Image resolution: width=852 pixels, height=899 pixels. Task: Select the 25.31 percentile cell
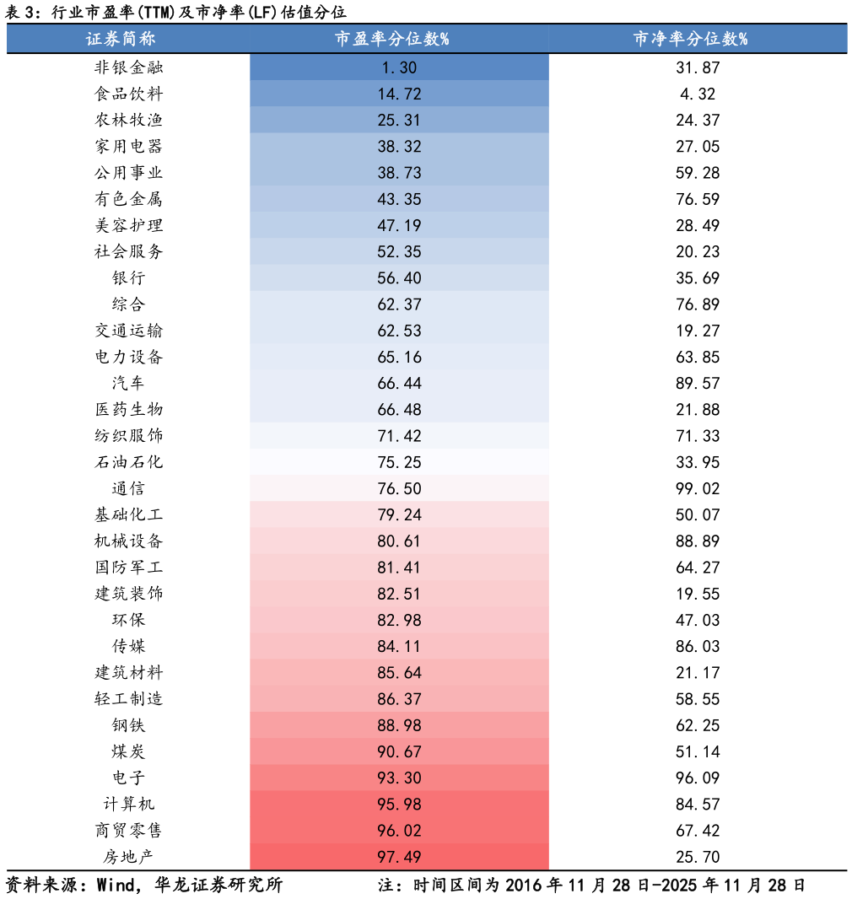[x=399, y=121]
